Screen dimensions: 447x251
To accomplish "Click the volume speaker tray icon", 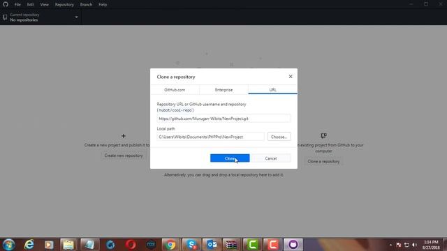I will click(414, 245).
